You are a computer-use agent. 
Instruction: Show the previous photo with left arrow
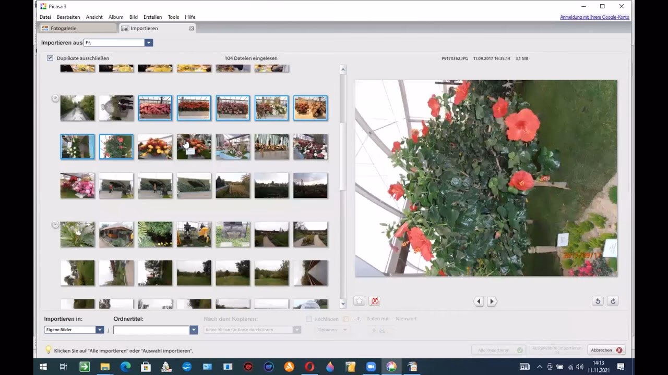pos(479,301)
